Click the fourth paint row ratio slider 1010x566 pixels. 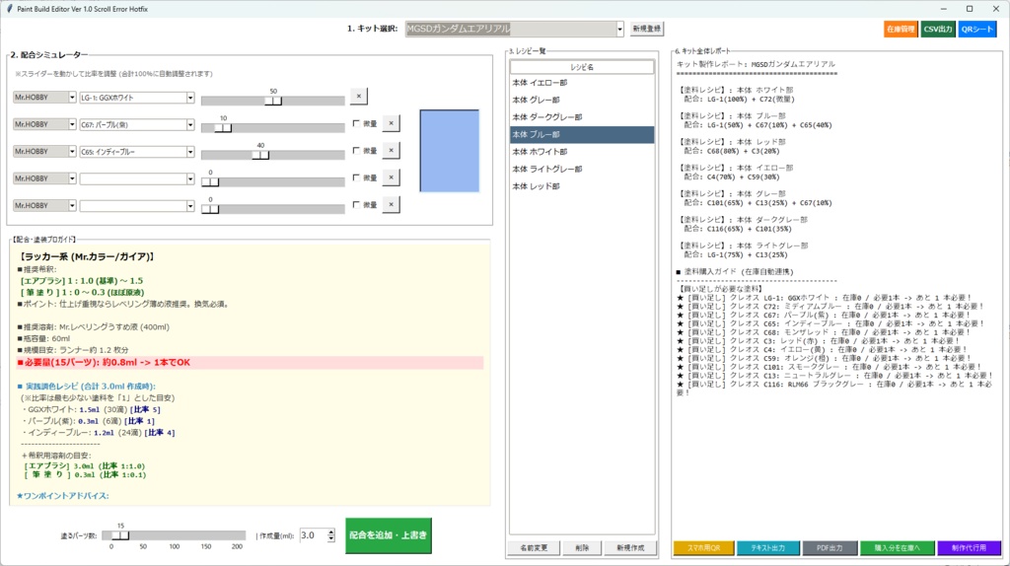pos(273,181)
